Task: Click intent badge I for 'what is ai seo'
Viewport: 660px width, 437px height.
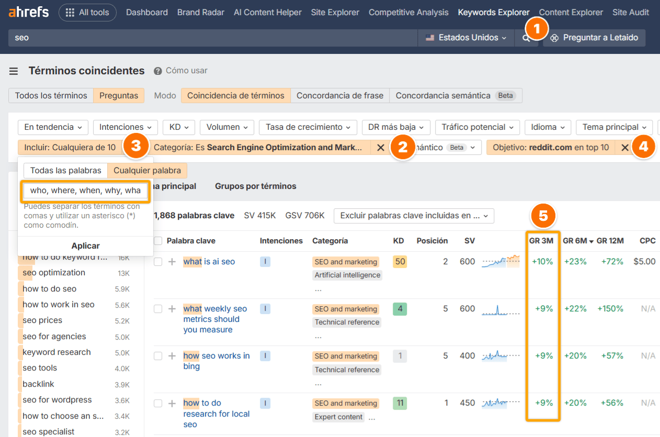Action: (265, 262)
